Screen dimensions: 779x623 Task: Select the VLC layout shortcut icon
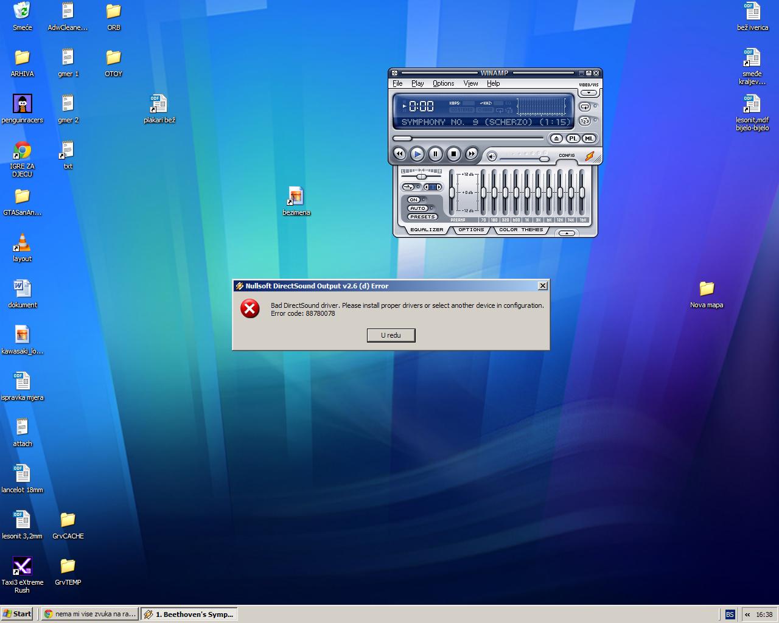[23, 248]
